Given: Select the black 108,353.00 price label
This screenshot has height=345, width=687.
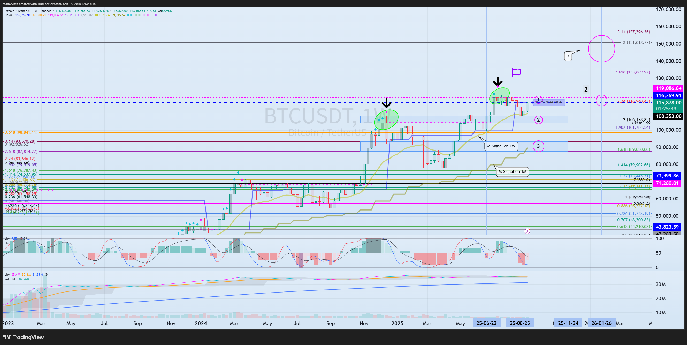Looking at the screenshot, I should [668, 116].
